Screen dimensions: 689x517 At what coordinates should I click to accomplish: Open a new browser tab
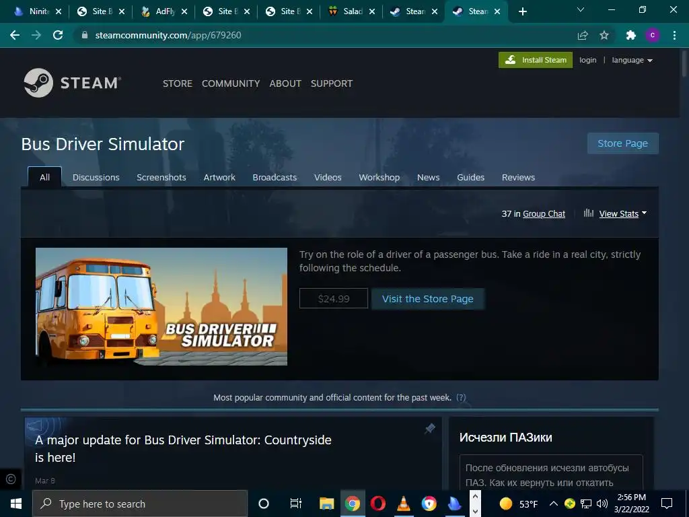pyautogui.click(x=522, y=11)
